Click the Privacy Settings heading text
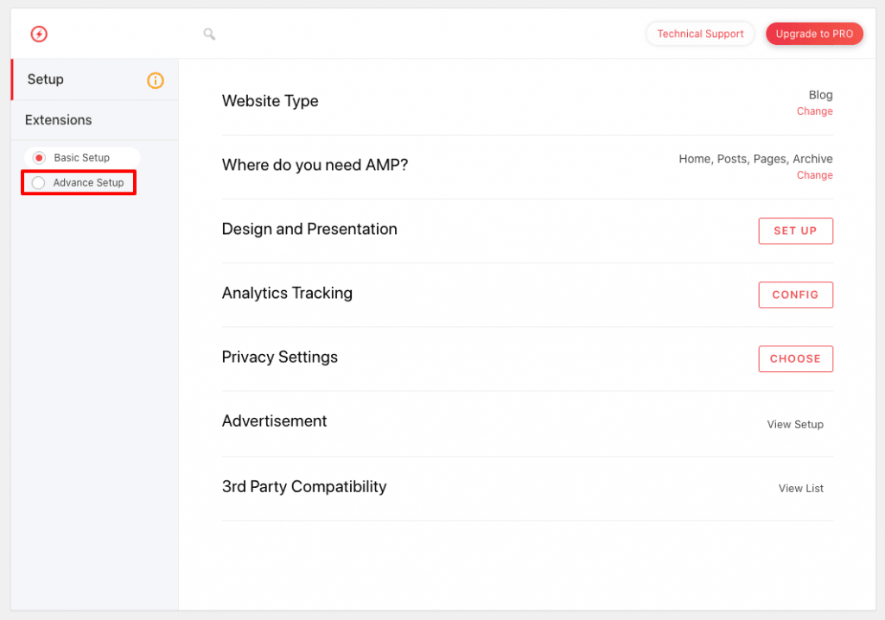 coord(279,357)
